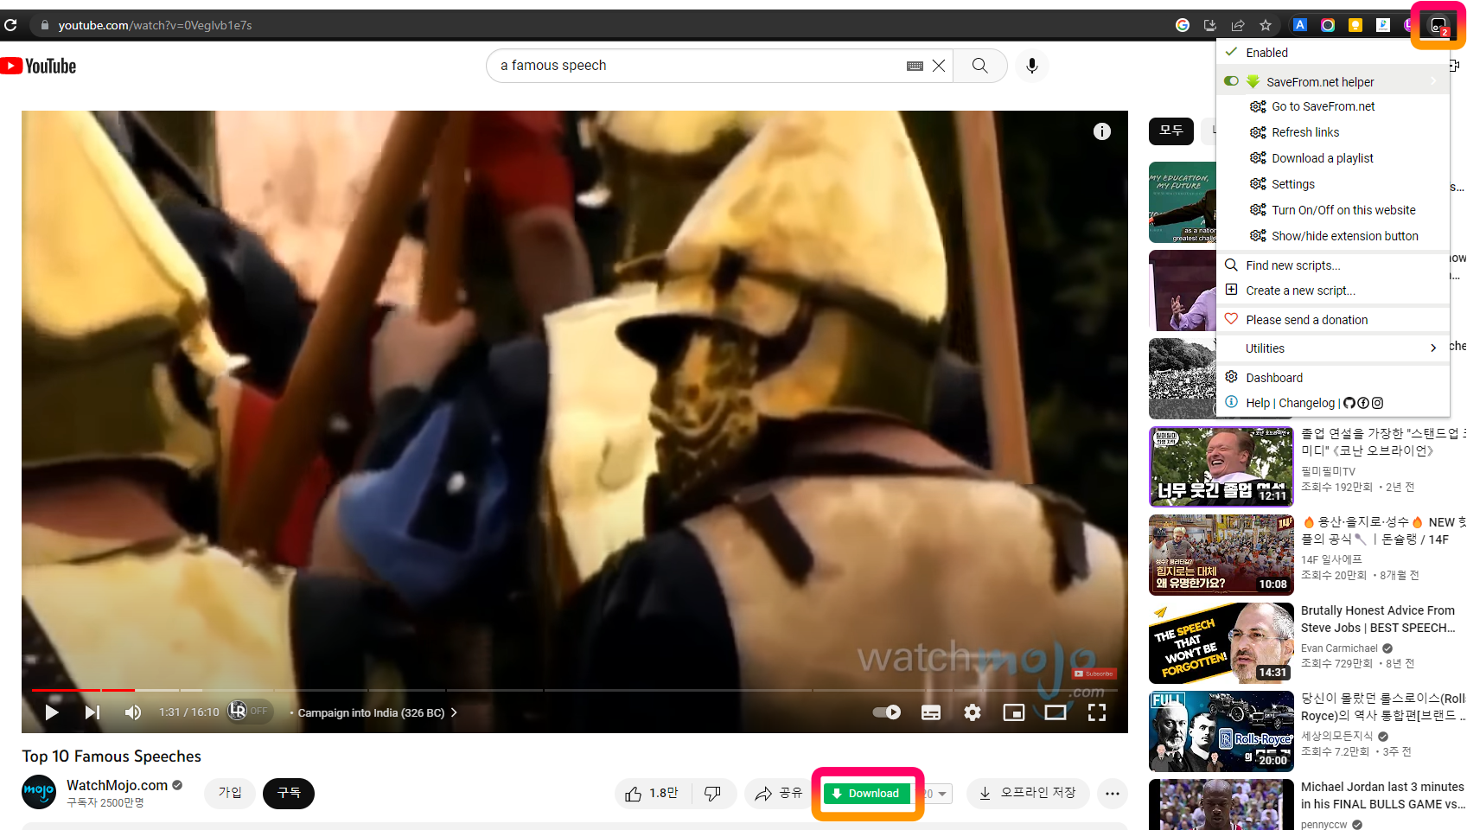Seek on the video progress bar
The image size is (1467, 830).
[575, 690]
